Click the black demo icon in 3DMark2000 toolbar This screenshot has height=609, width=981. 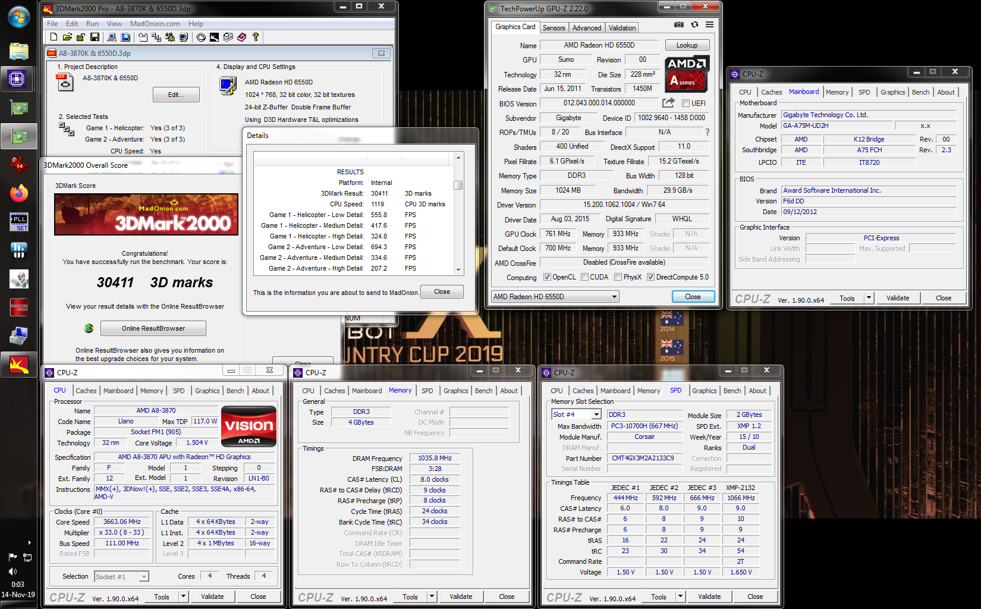[x=214, y=37]
